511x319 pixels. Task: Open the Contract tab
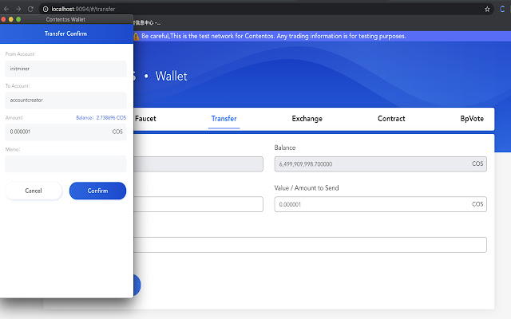(x=391, y=119)
